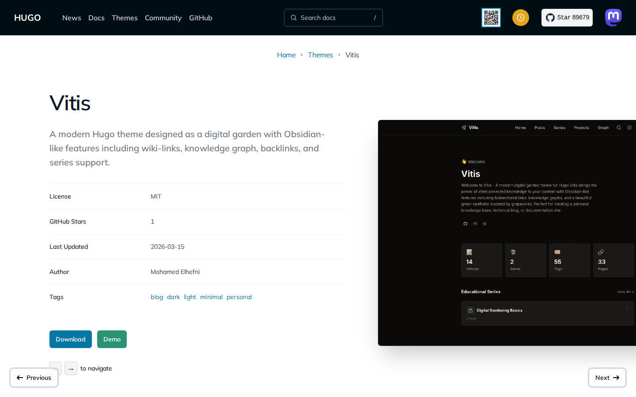Go to Themes breadcrumb link
The height and width of the screenshot is (397, 636).
point(320,55)
